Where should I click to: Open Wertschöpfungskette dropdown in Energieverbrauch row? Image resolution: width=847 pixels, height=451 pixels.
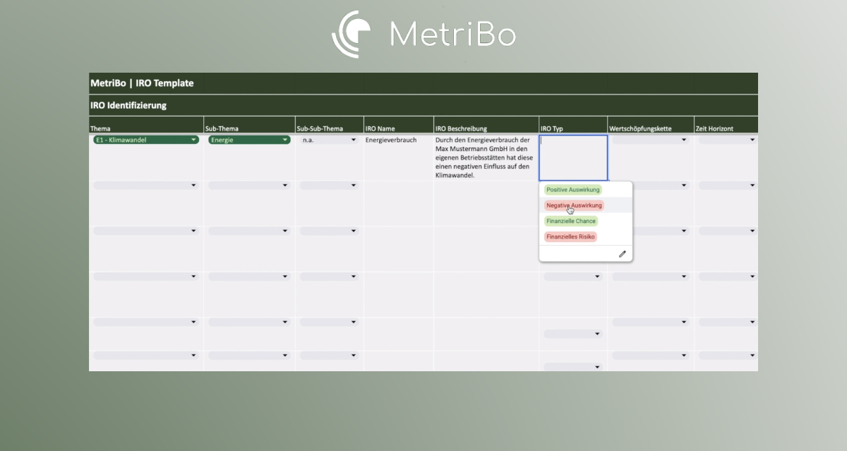click(650, 140)
